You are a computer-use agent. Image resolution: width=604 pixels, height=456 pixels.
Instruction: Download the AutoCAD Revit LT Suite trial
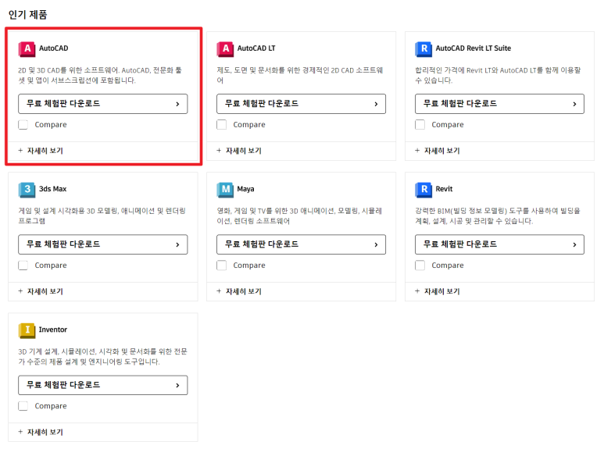(499, 104)
